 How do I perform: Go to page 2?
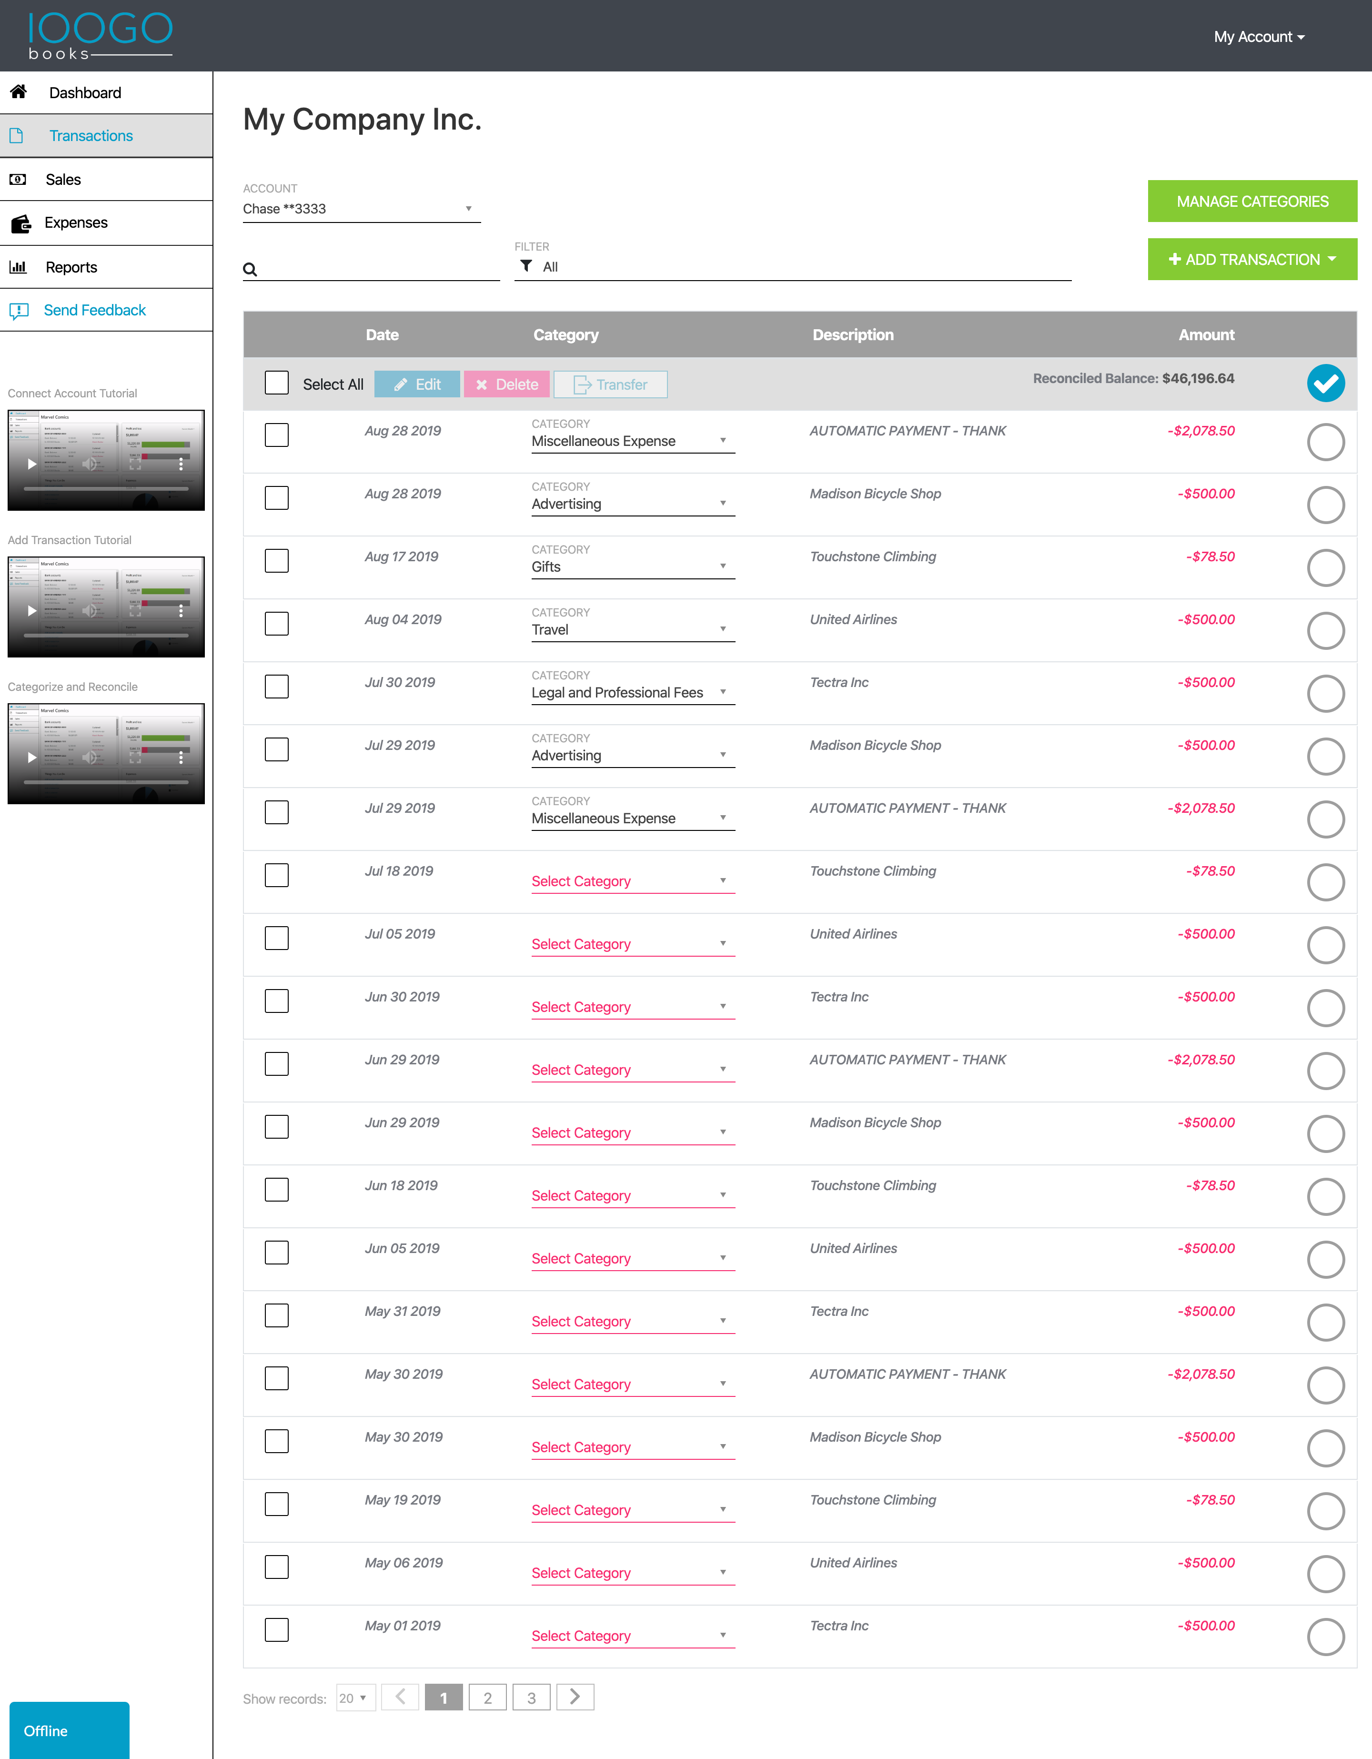487,1697
